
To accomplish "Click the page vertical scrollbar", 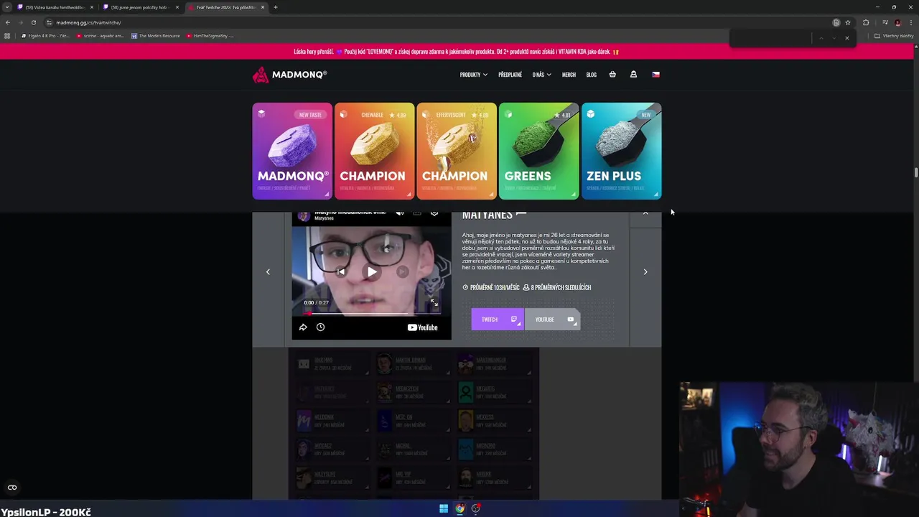I will point(915,172).
